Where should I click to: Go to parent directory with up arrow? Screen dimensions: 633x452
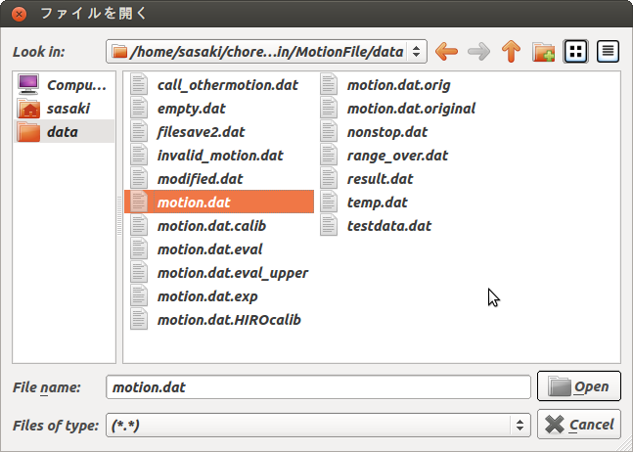point(511,52)
